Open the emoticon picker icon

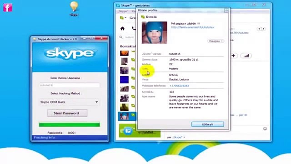click(265, 128)
